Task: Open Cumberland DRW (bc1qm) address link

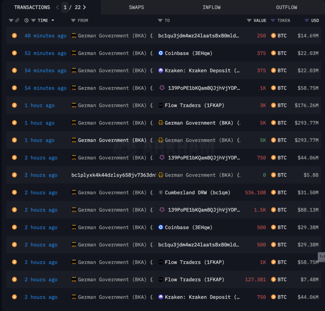Action: tap(198, 193)
